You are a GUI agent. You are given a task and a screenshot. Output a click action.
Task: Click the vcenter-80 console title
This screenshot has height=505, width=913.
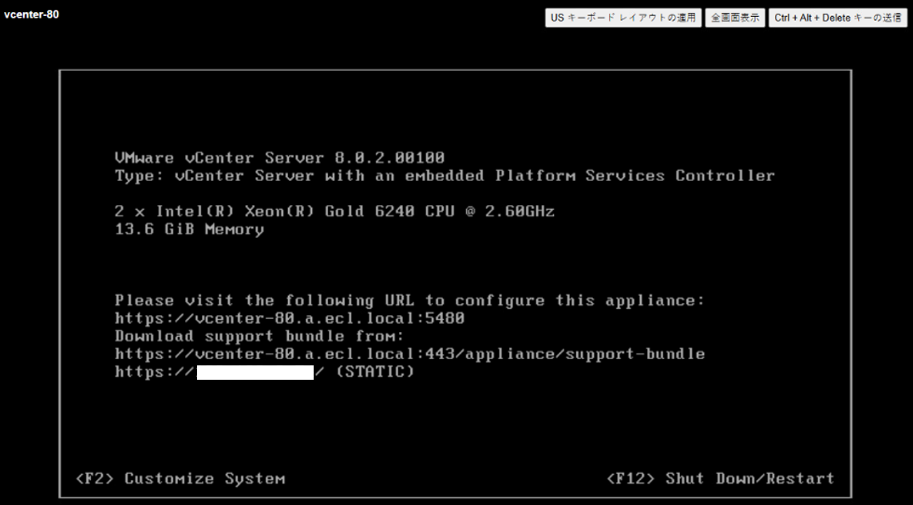(x=31, y=14)
